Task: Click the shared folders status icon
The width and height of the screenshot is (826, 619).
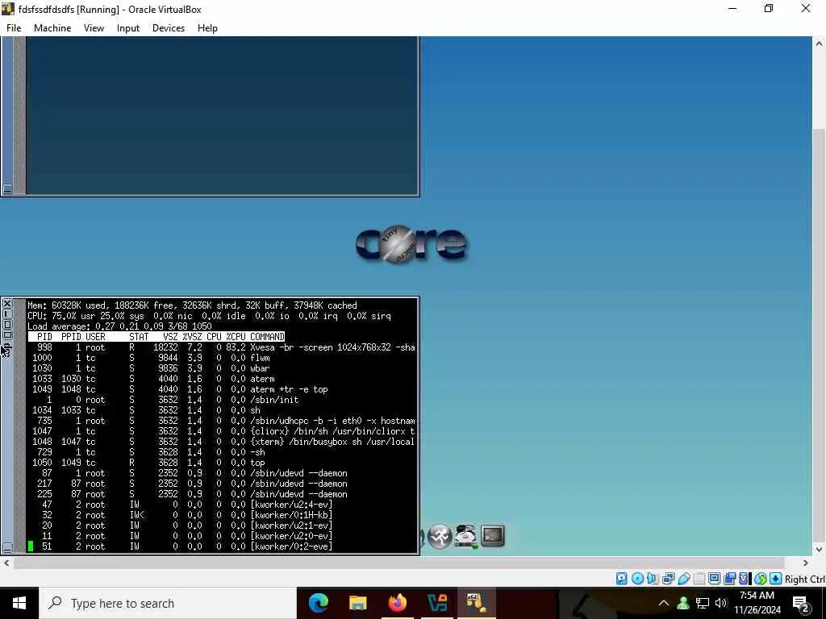Action: click(699, 579)
